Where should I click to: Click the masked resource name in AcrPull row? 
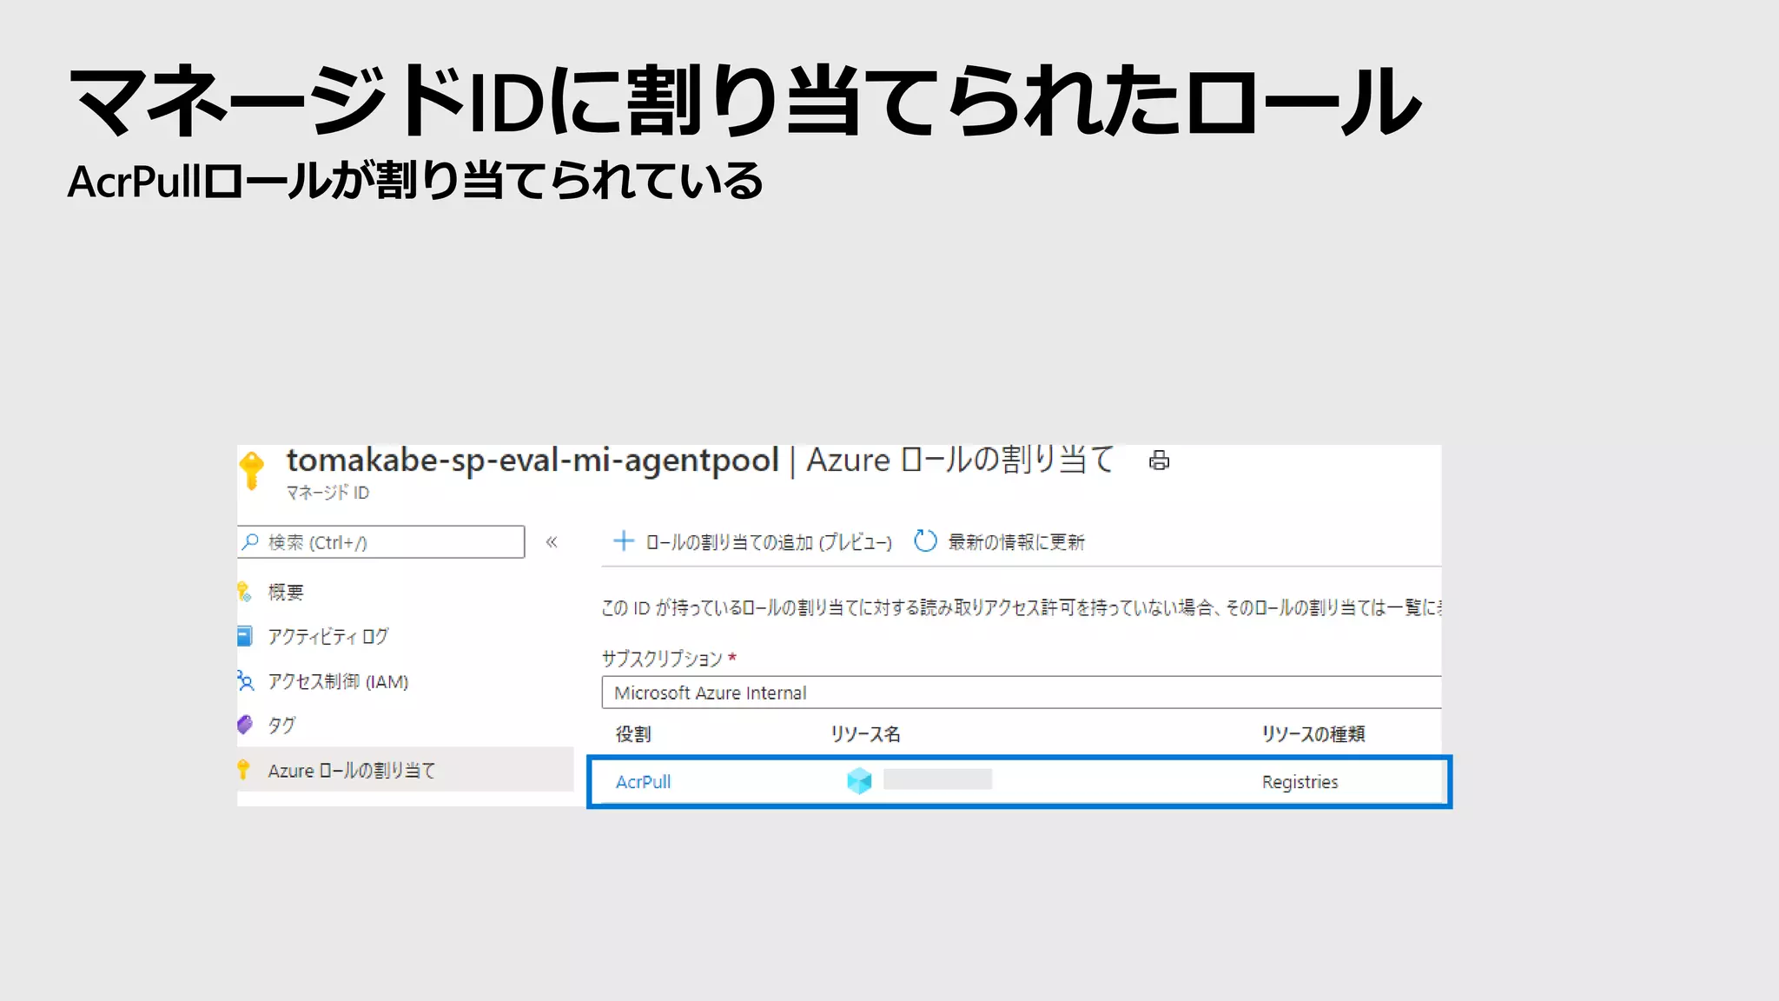click(937, 779)
